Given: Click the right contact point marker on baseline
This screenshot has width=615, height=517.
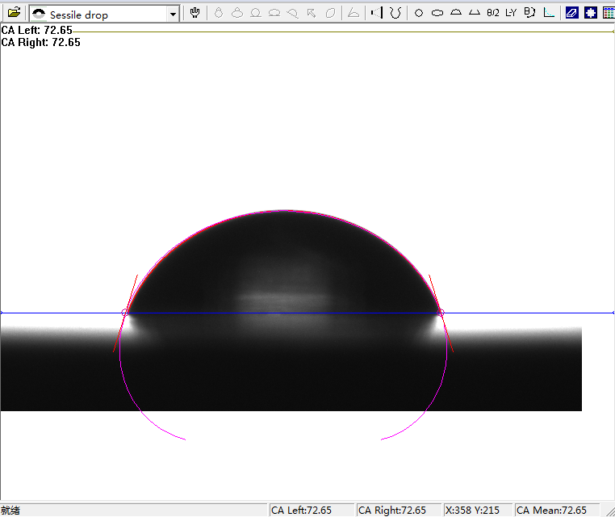Looking at the screenshot, I should click(x=441, y=313).
